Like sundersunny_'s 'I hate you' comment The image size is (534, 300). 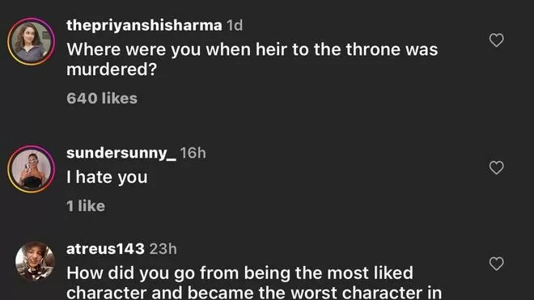tap(496, 167)
